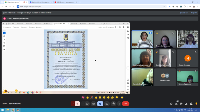Screen dimensions: 200x112
Task: Select Олена Шаповалова video tile
Action: [165, 39]
